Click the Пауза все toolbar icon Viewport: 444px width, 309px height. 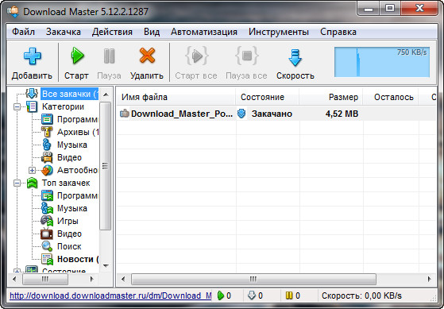247,56
